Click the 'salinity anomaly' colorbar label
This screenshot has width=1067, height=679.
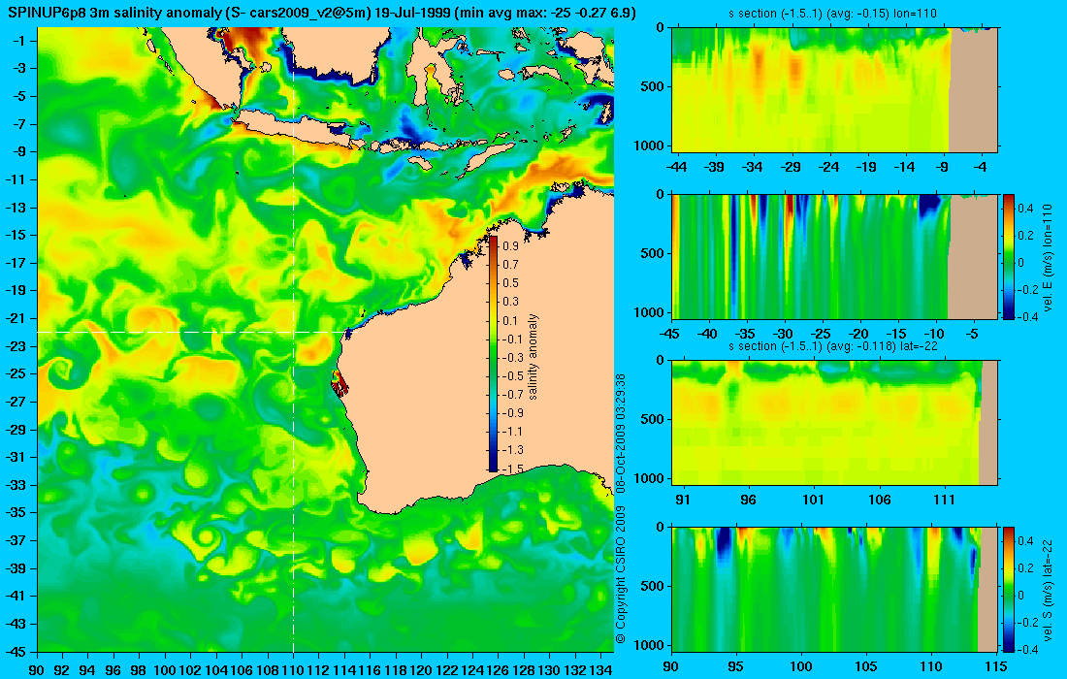tap(533, 357)
